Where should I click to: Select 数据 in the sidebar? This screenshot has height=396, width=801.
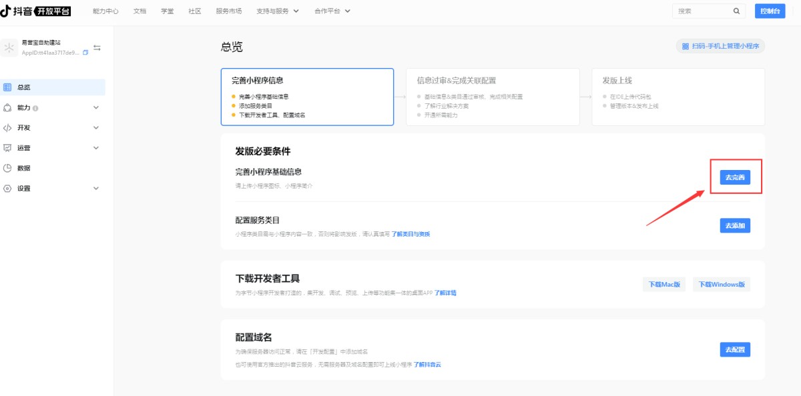click(x=53, y=168)
